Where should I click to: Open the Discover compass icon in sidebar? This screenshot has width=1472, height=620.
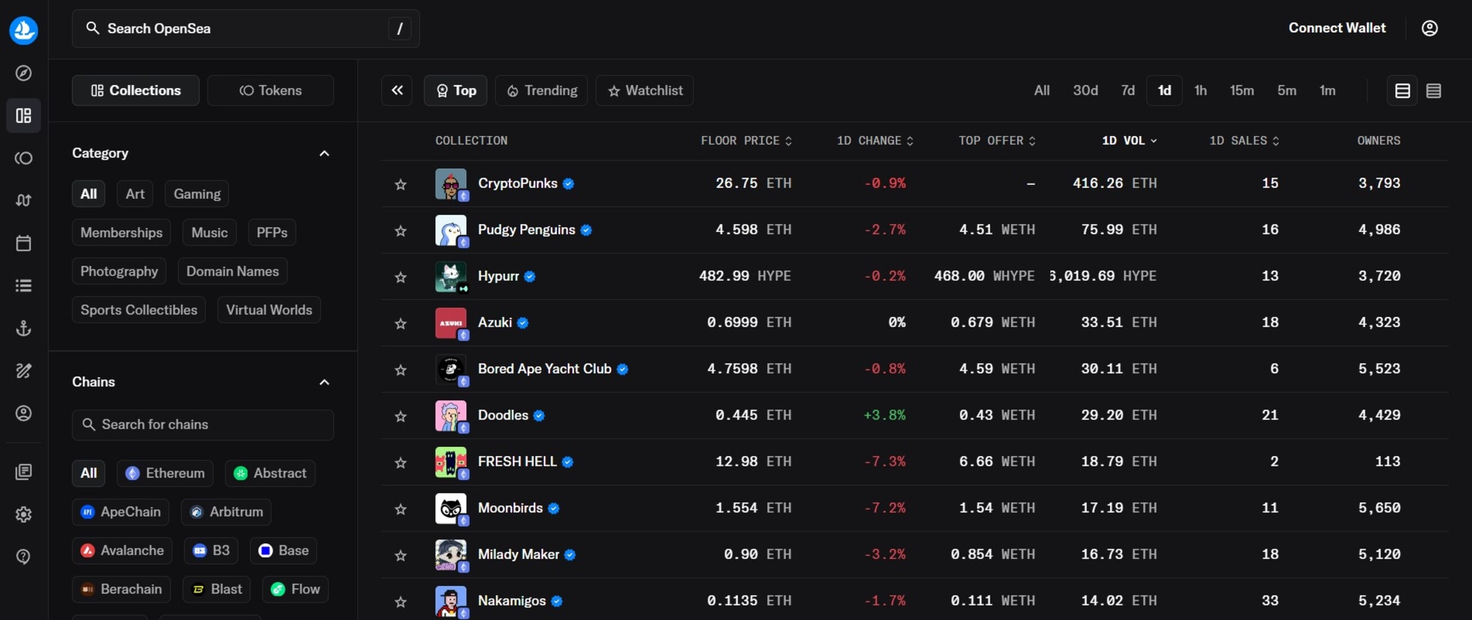pos(24,73)
